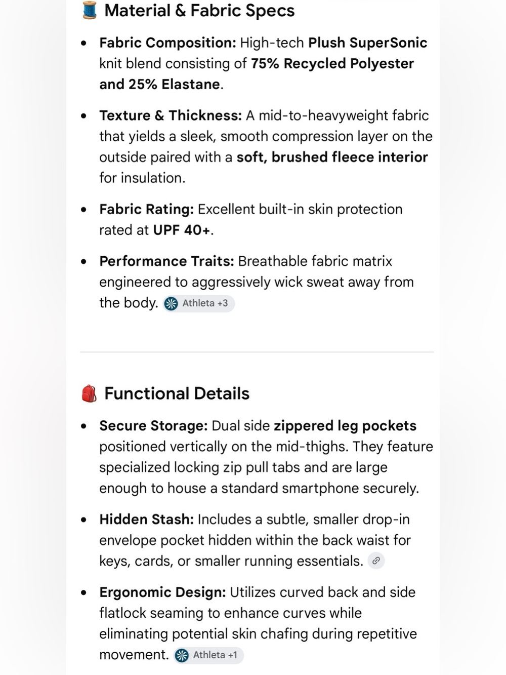Click the bold UPF 40+ text
This screenshot has width=506, height=675.
point(182,230)
